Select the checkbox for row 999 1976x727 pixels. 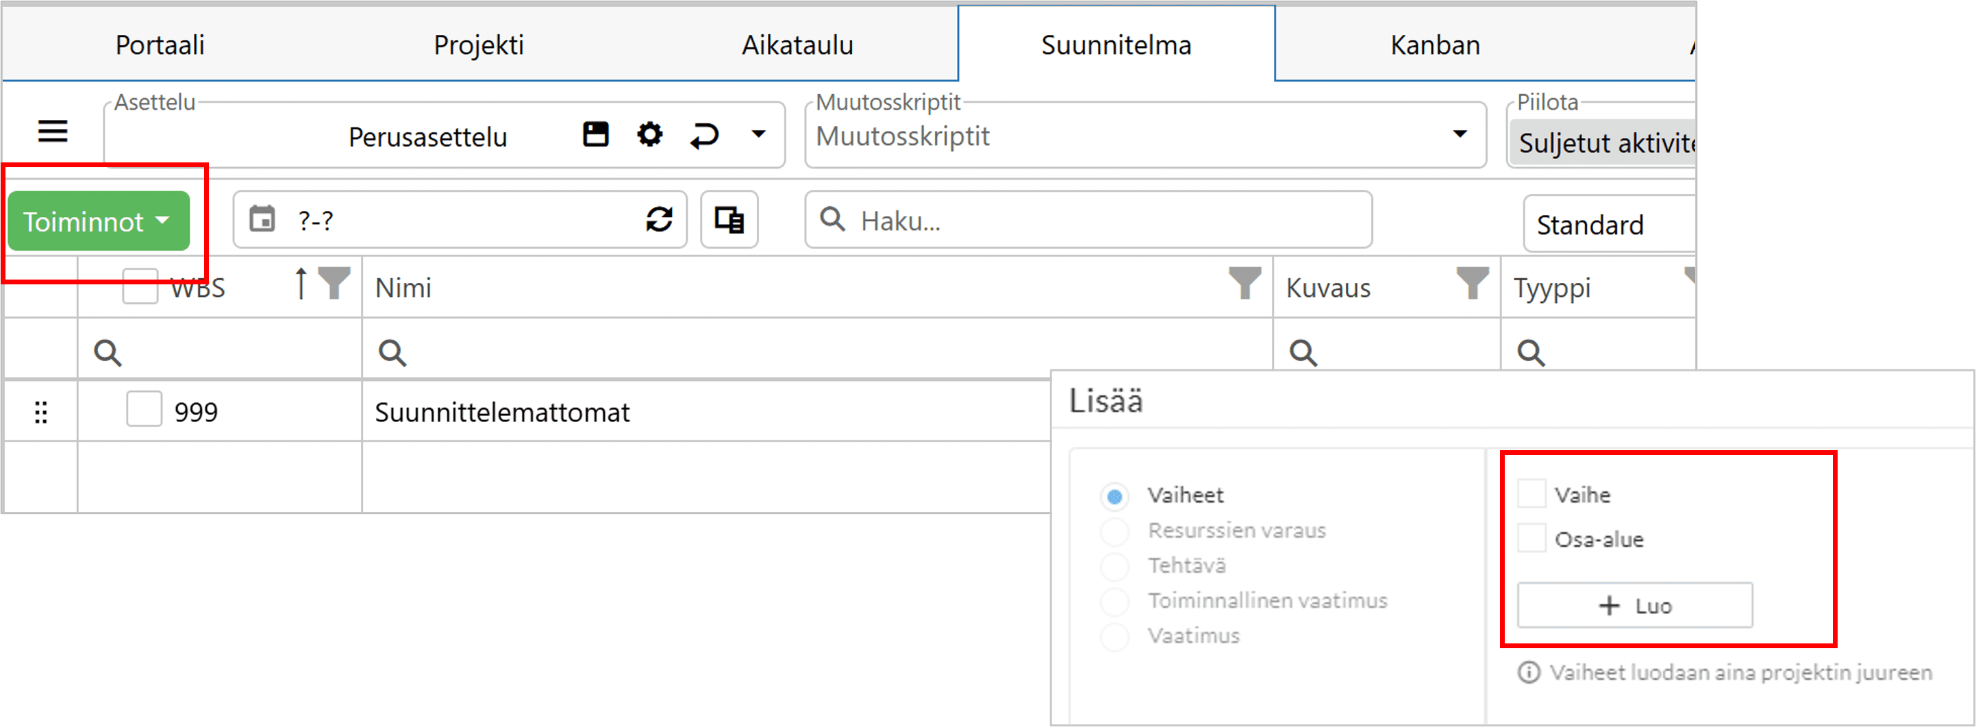pos(145,409)
